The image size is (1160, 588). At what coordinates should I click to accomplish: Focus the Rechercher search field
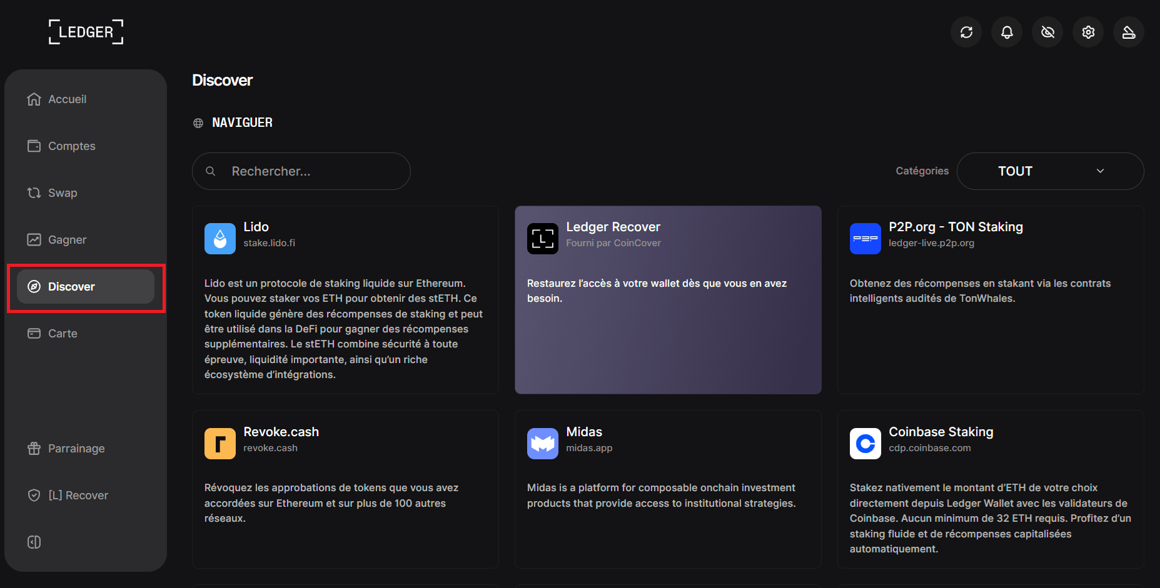301,171
